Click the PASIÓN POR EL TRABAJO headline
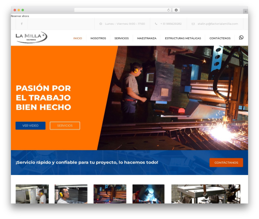259x219 pixels. click(44, 98)
